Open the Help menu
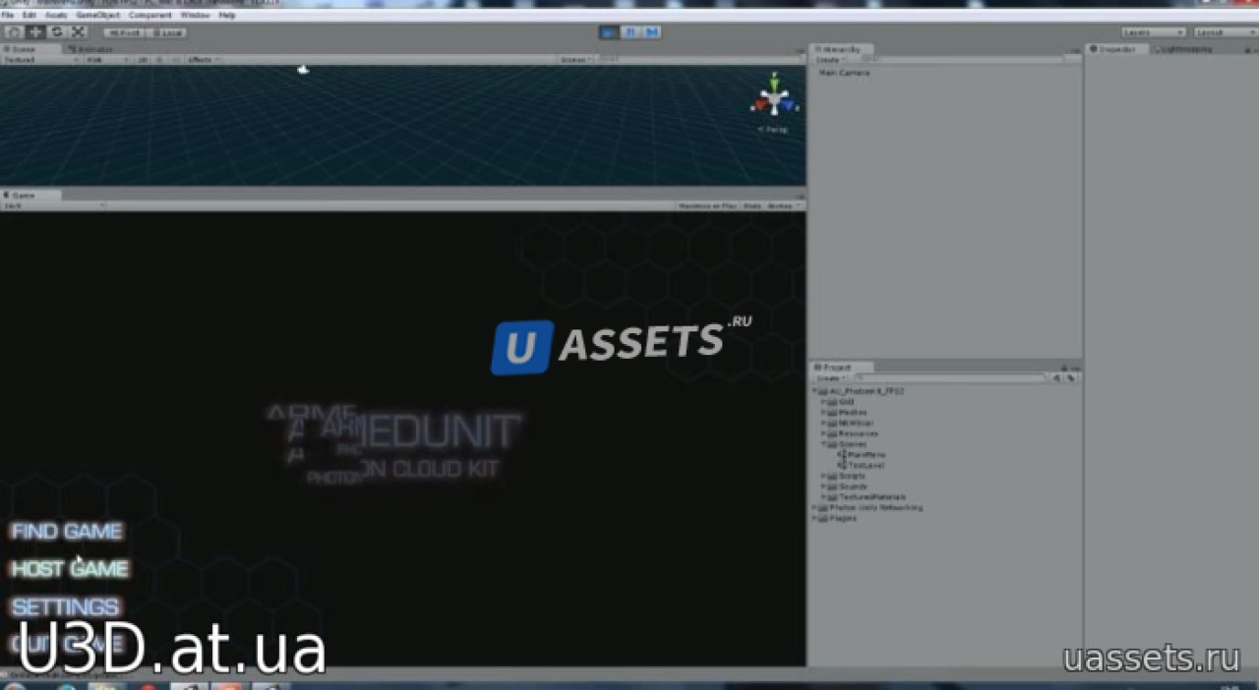This screenshot has height=690, width=1259. click(x=227, y=16)
